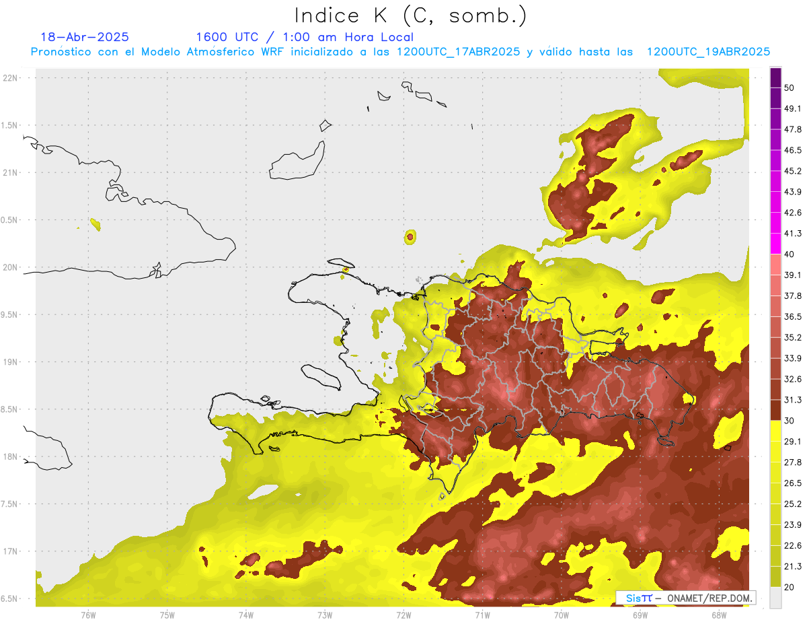Image resolution: width=807 pixels, height=624 pixels.
Task: Click the '19N' latitude label
Action: [x=11, y=361]
